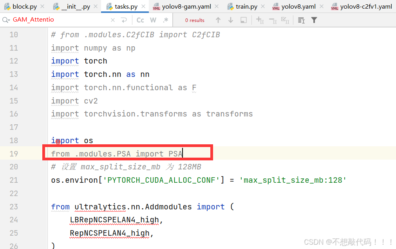The image size is (396, 249).
Task: Click the 'max_split_size_mb:128' string
Action: [293, 180]
